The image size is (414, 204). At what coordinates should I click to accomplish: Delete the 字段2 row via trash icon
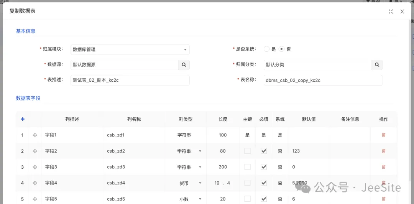[384, 151]
